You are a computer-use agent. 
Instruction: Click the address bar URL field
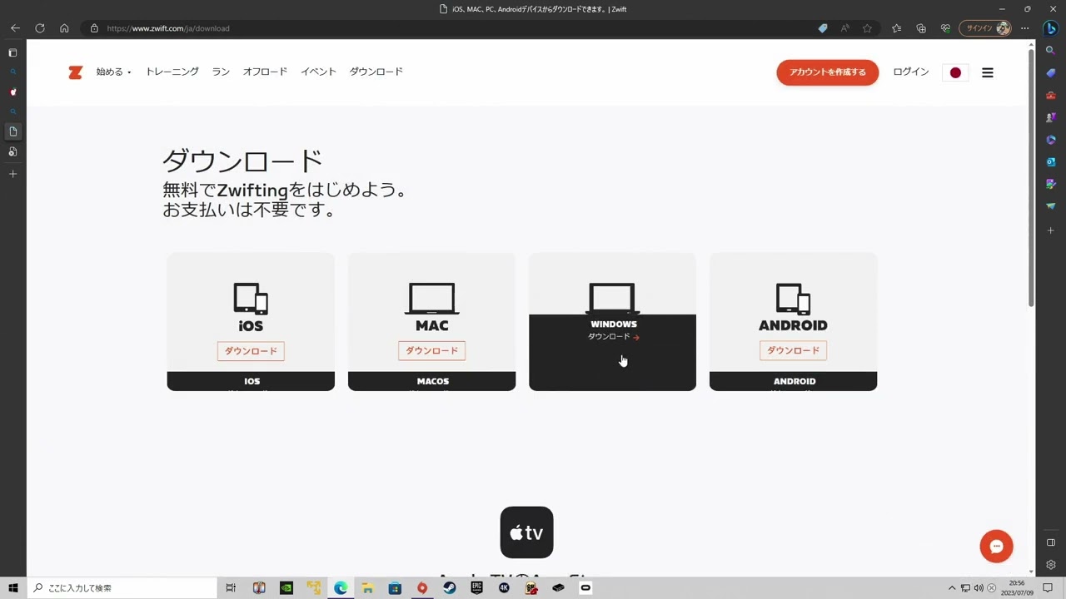pyautogui.click(x=450, y=28)
